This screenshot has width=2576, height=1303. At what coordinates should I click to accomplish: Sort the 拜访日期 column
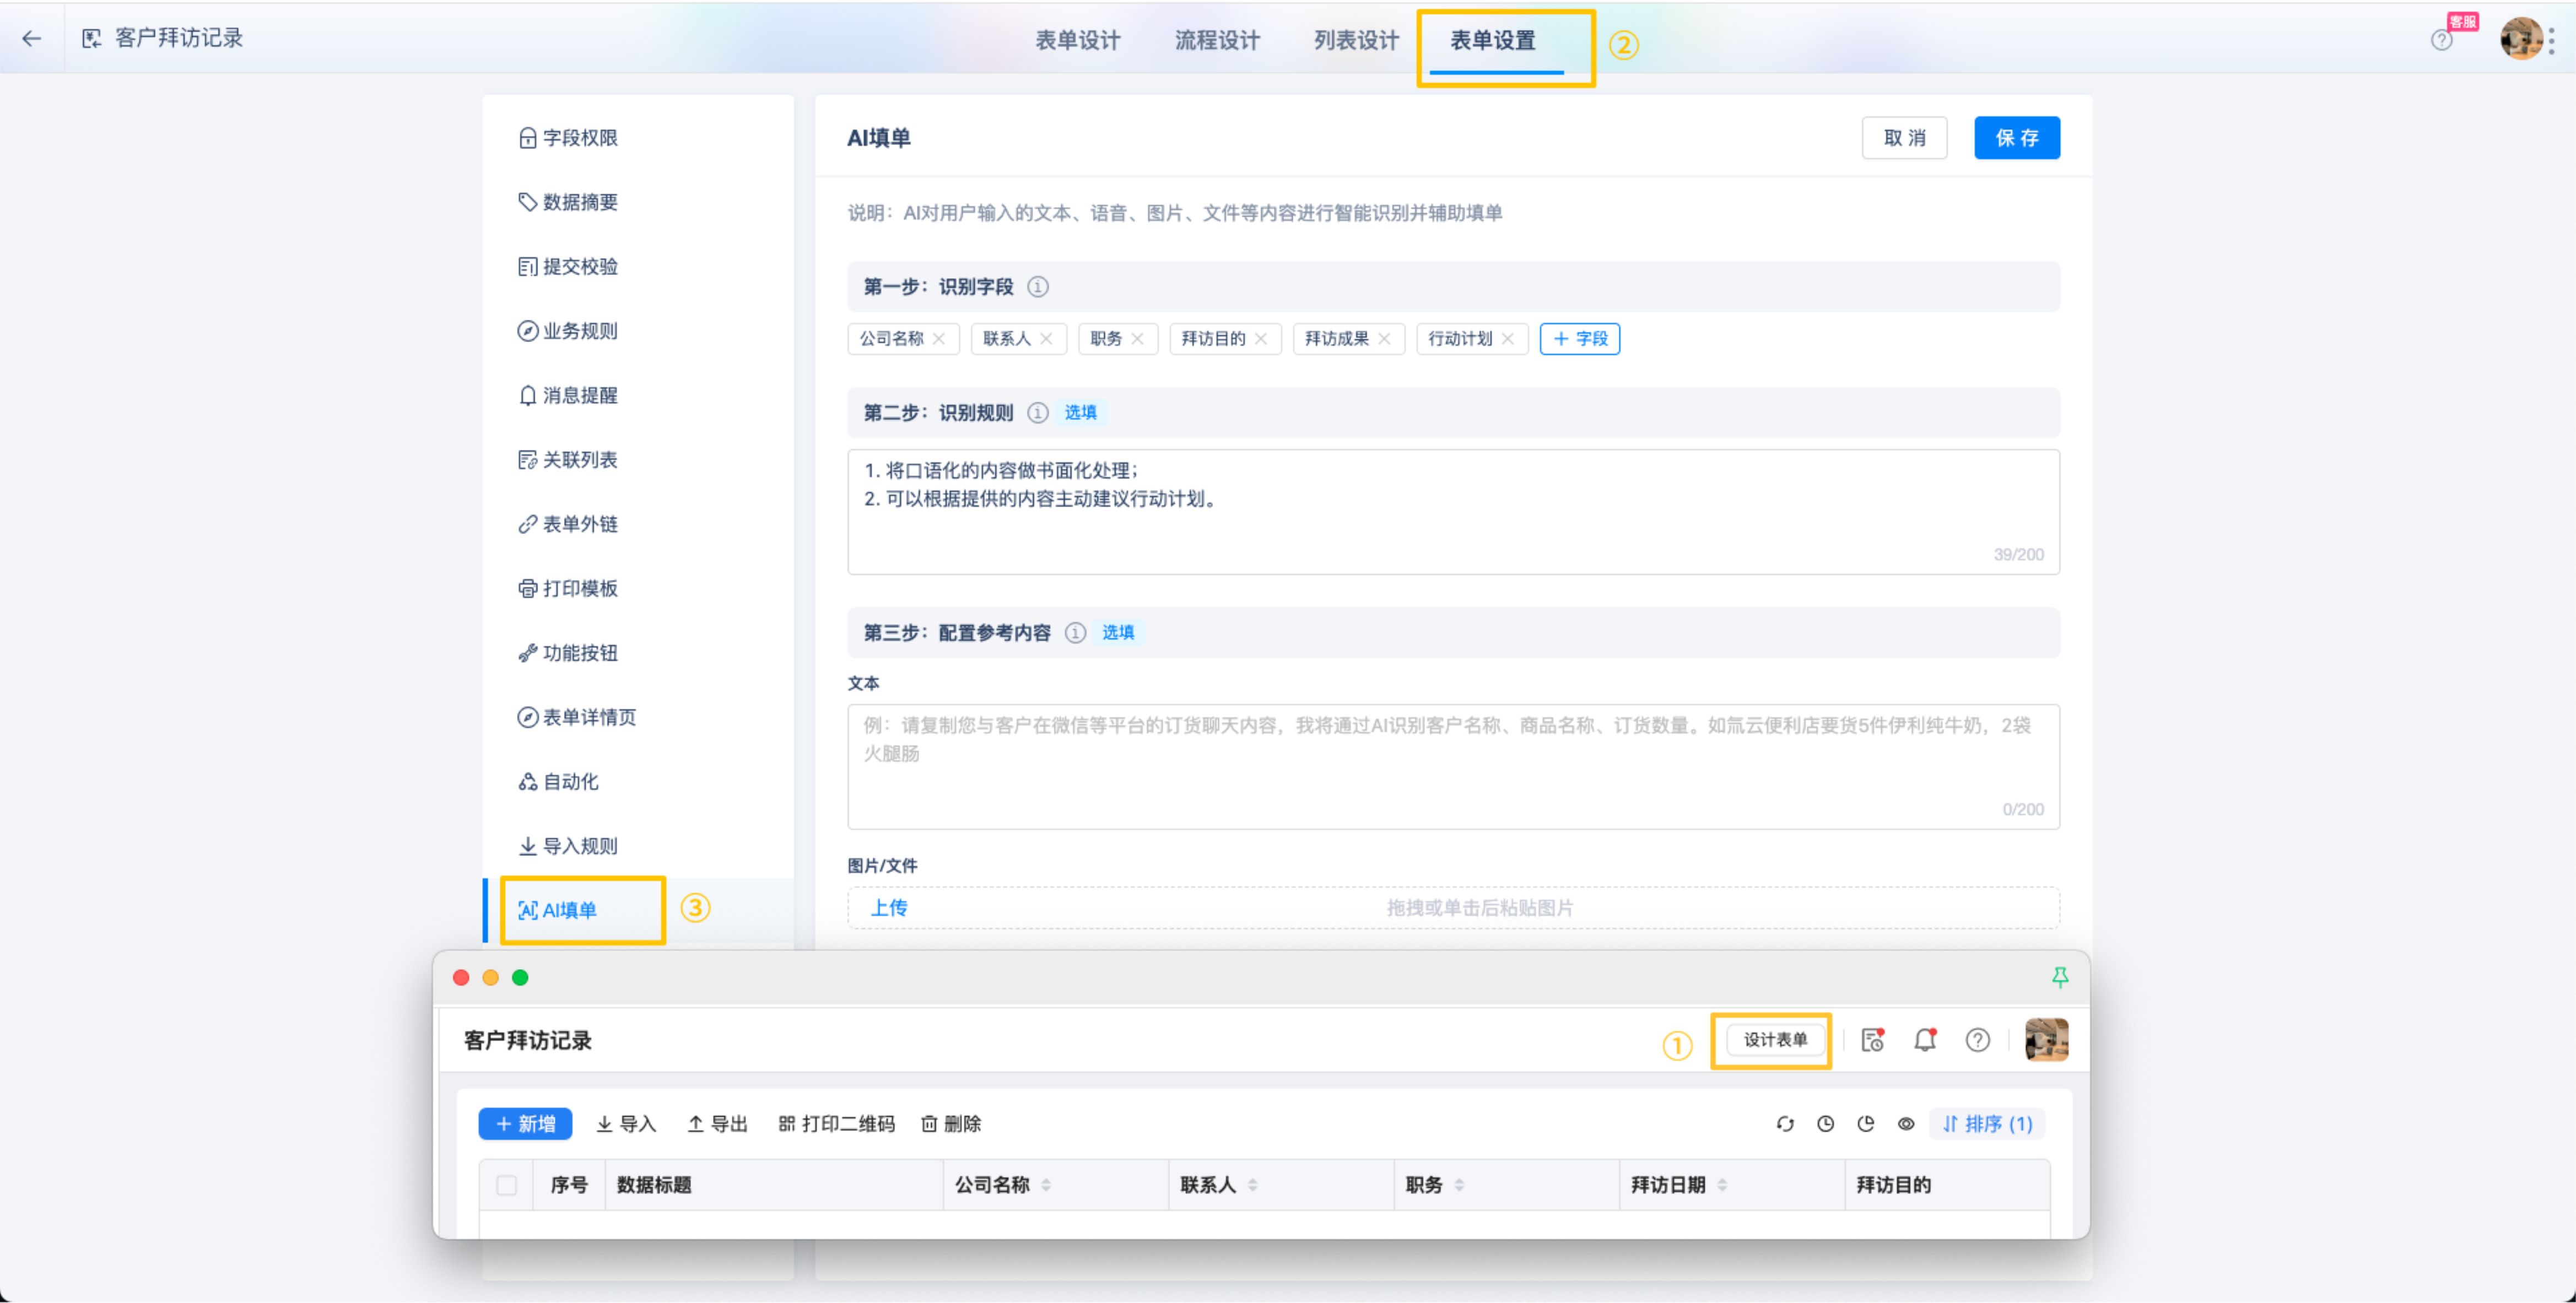point(1722,1185)
